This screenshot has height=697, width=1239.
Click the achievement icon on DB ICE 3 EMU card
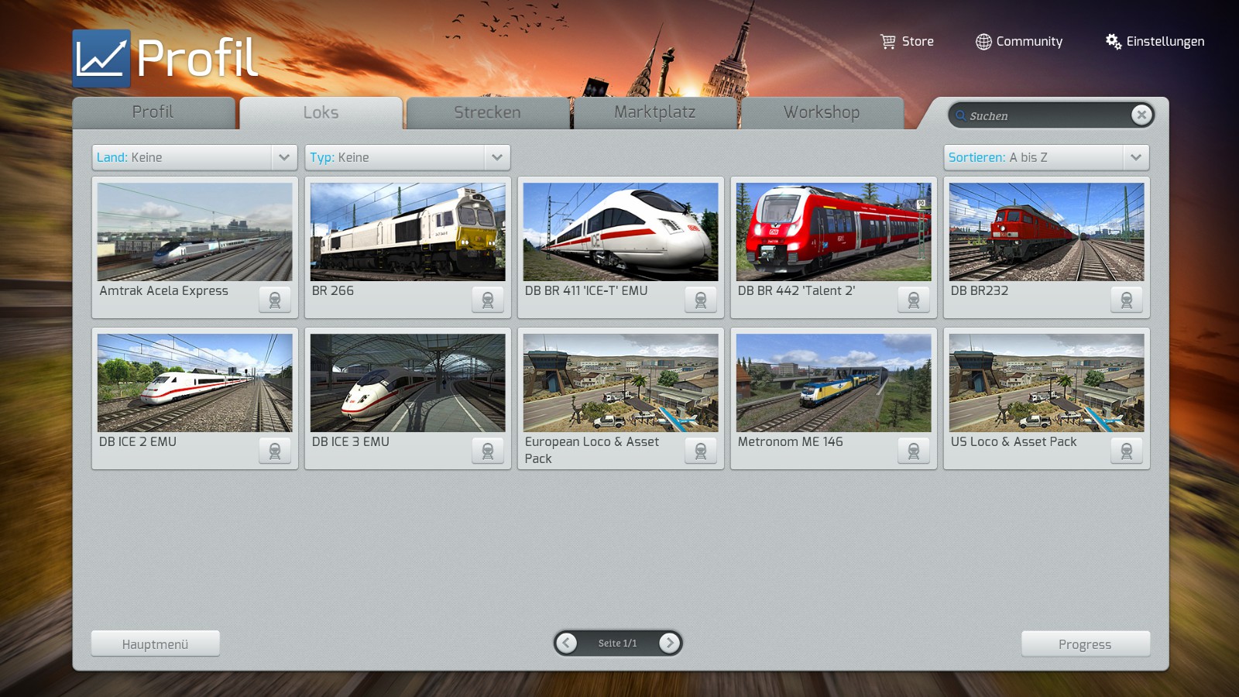click(488, 451)
